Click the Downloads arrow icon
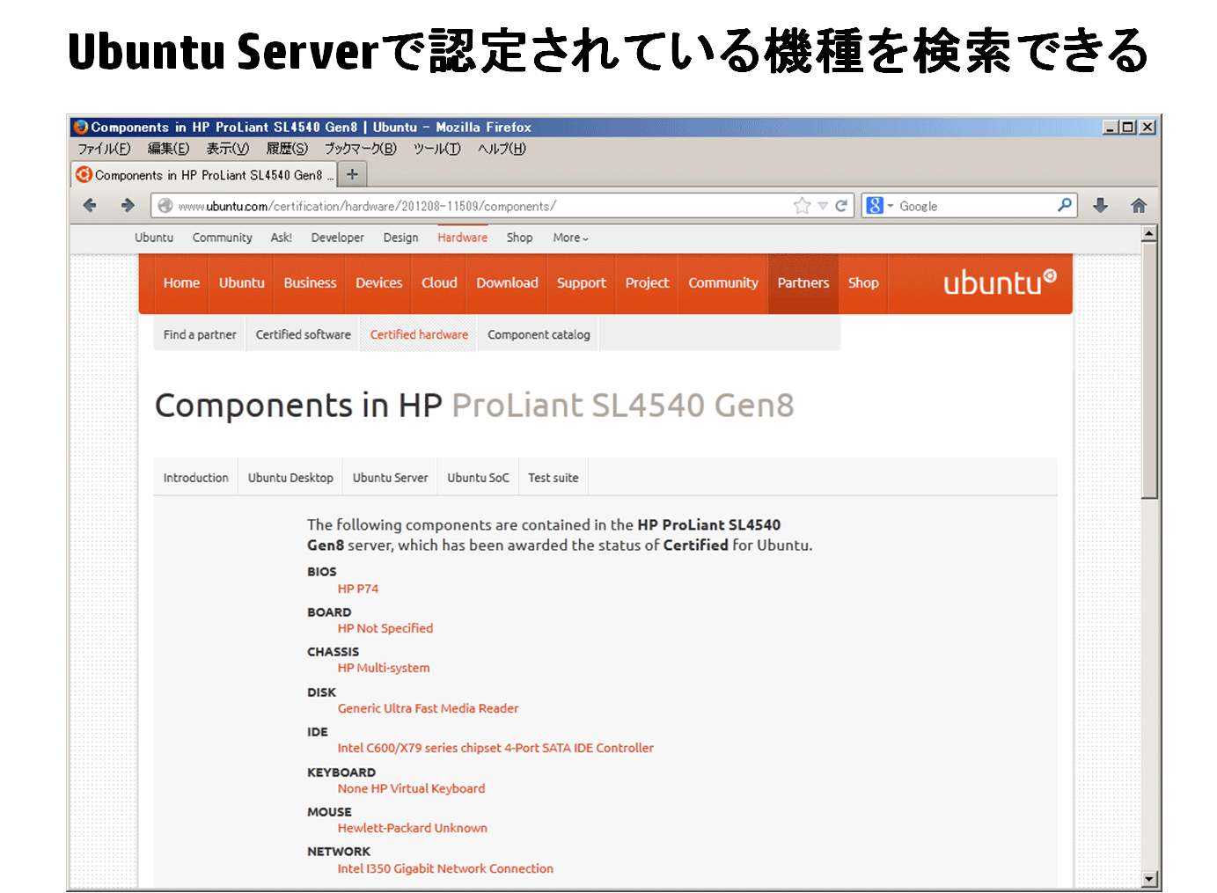 [x=1100, y=205]
